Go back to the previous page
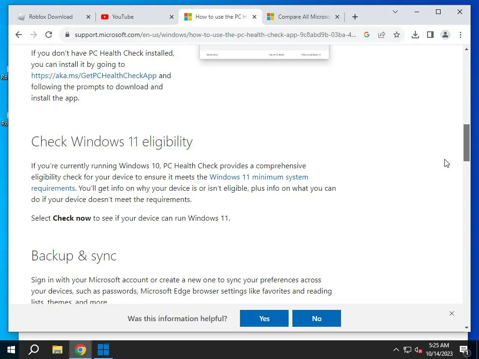 [x=19, y=35]
